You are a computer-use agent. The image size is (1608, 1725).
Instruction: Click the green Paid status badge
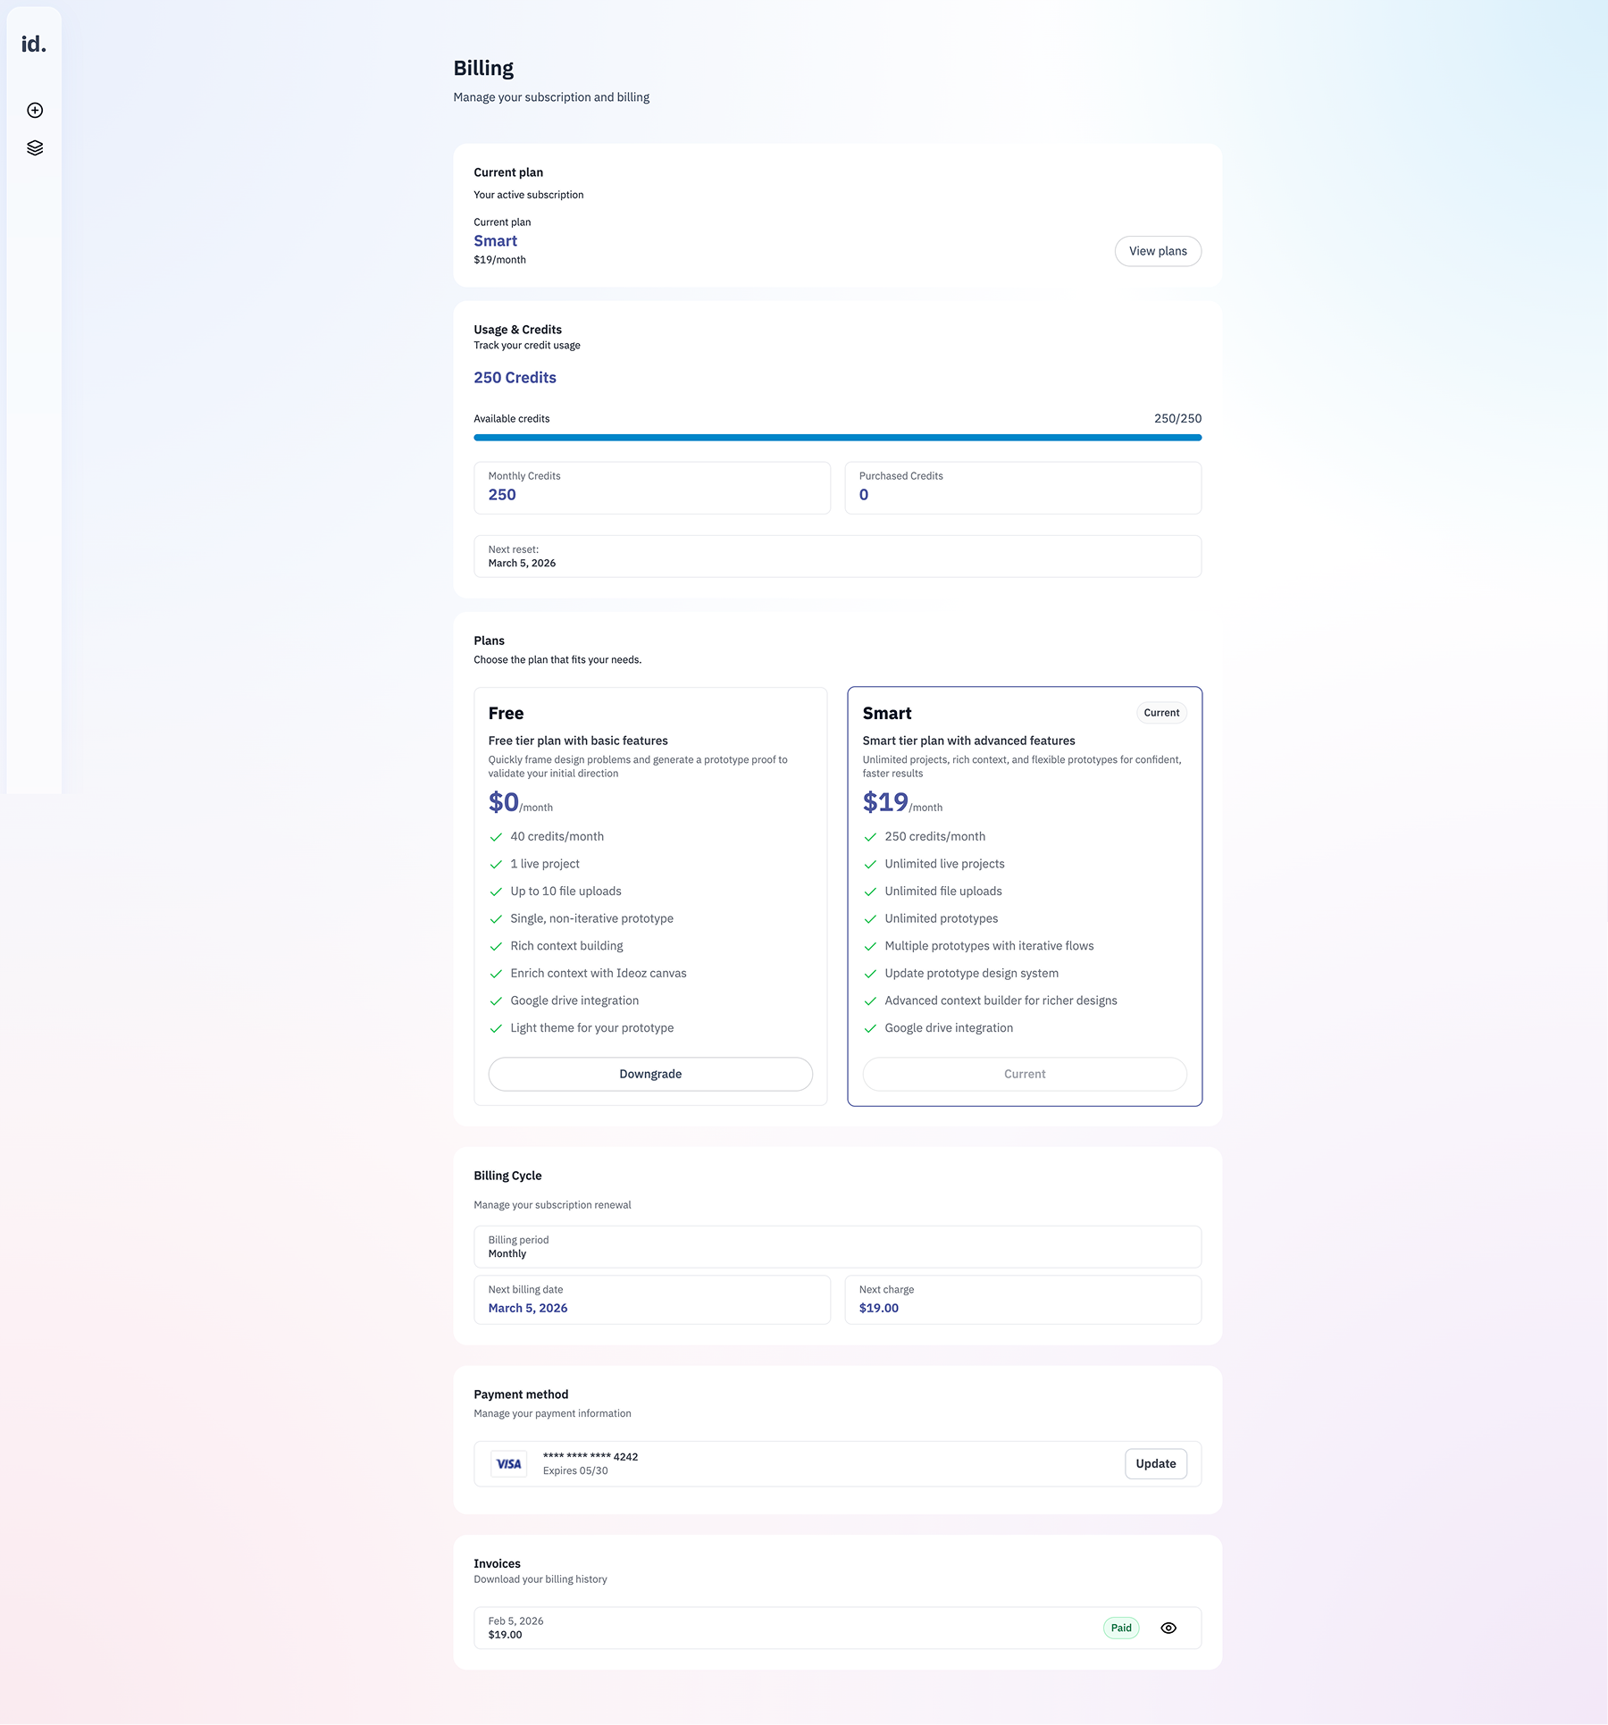(x=1120, y=1629)
